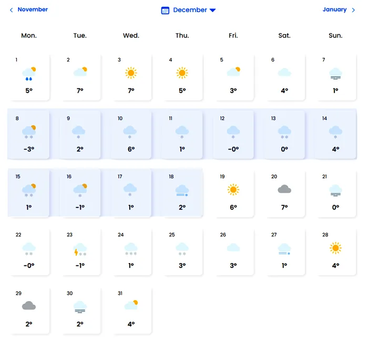Go to previous month November

point(33,9)
